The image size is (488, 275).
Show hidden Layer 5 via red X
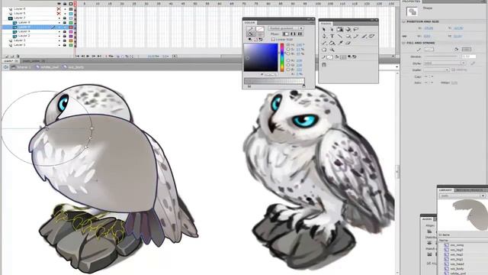pyautogui.click(x=59, y=14)
